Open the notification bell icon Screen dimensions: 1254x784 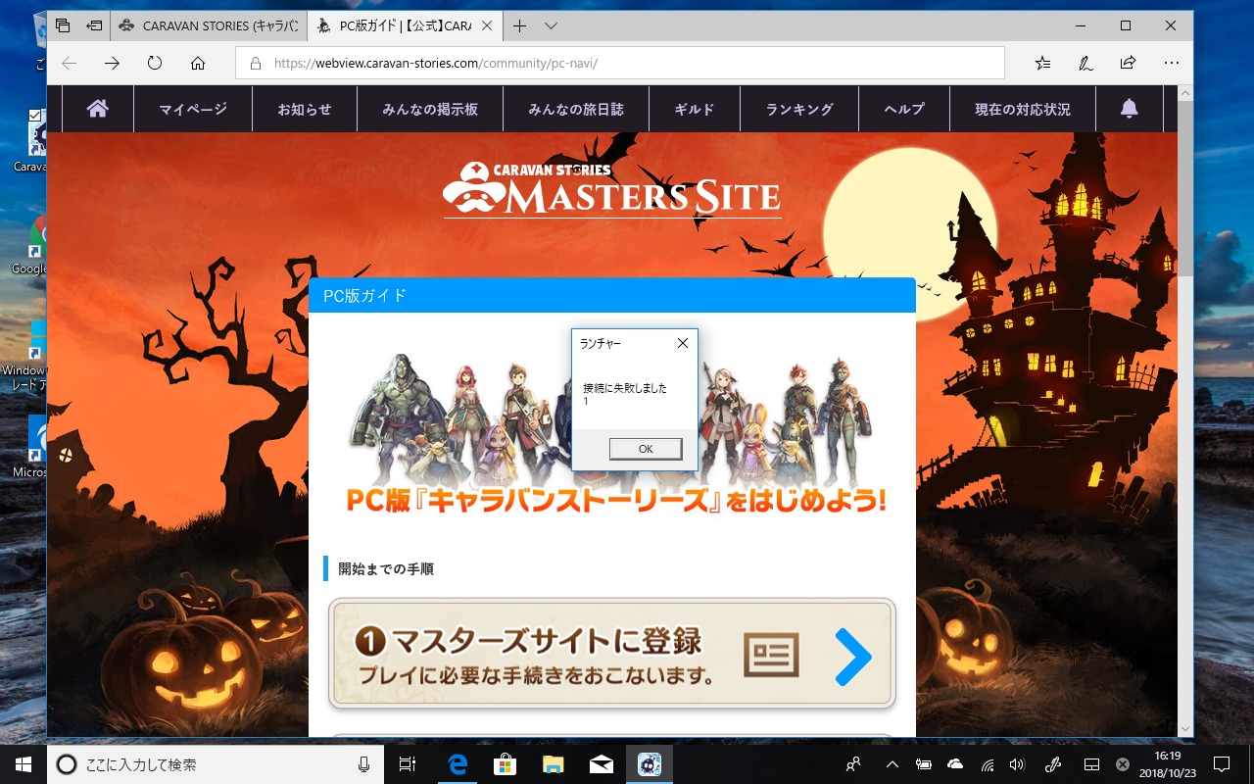1130,109
